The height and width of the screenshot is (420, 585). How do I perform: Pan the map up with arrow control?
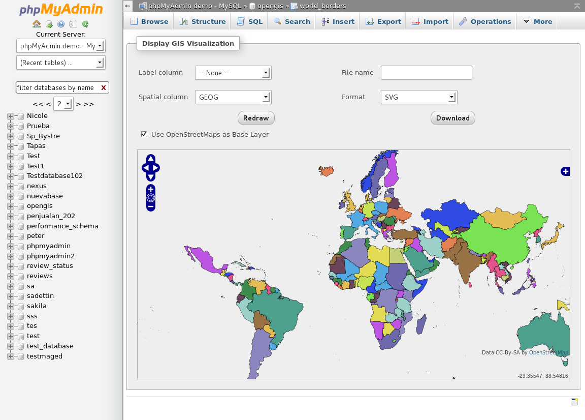[x=151, y=159]
